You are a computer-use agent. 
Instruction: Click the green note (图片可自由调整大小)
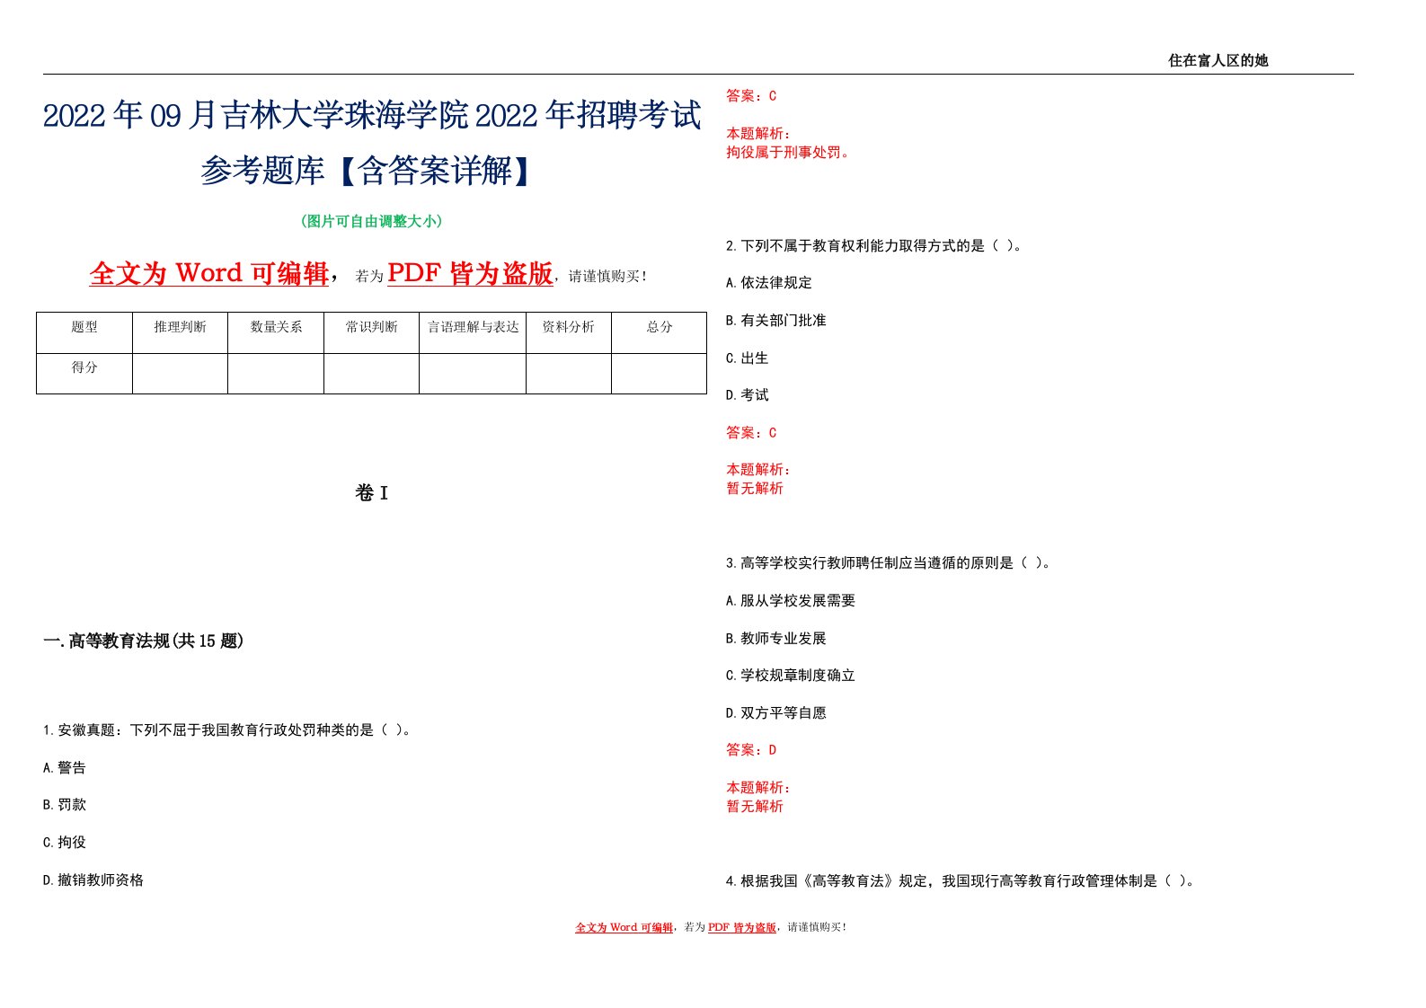(371, 221)
